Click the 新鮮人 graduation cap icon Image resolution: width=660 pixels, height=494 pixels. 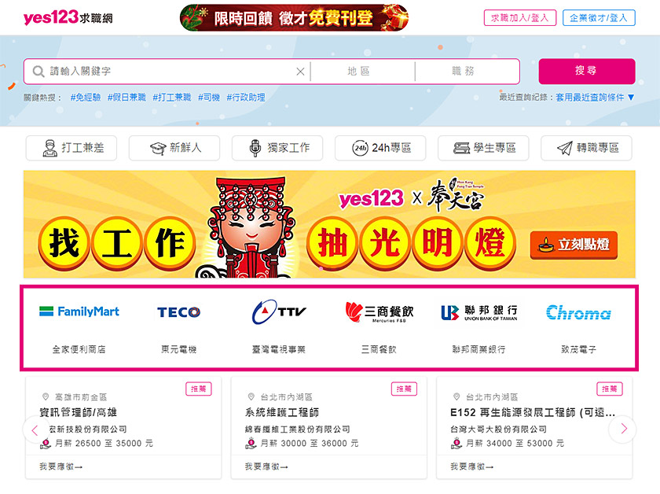point(158,149)
